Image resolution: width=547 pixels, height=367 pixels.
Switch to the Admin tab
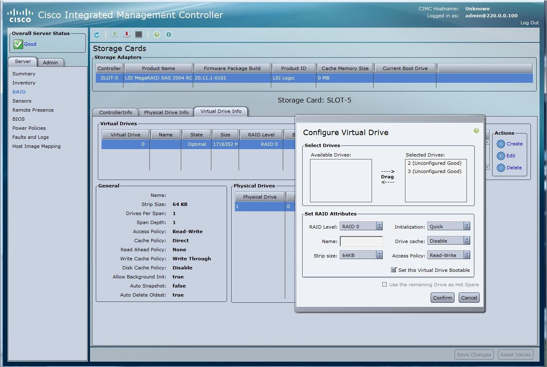coord(50,63)
